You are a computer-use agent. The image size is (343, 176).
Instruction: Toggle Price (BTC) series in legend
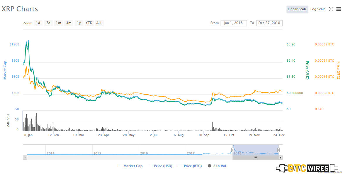tap(190, 166)
